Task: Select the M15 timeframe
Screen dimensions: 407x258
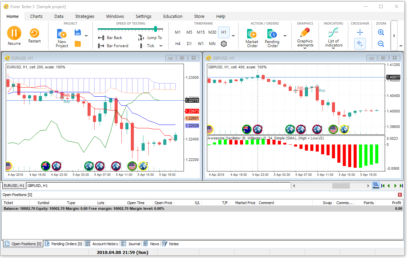Action: (x=201, y=32)
